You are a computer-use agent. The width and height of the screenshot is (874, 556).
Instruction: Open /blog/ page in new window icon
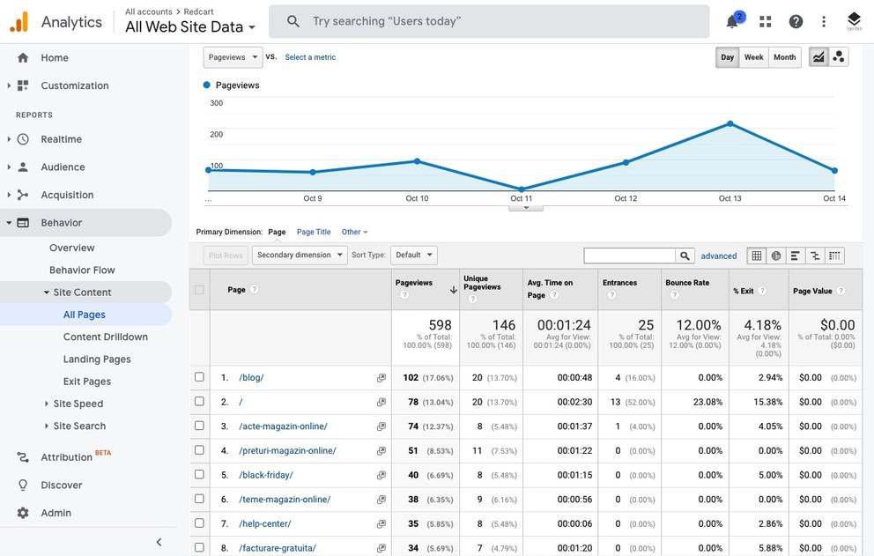click(x=381, y=378)
